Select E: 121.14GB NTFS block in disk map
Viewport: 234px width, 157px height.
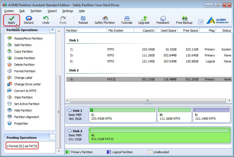click(x=211, y=115)
